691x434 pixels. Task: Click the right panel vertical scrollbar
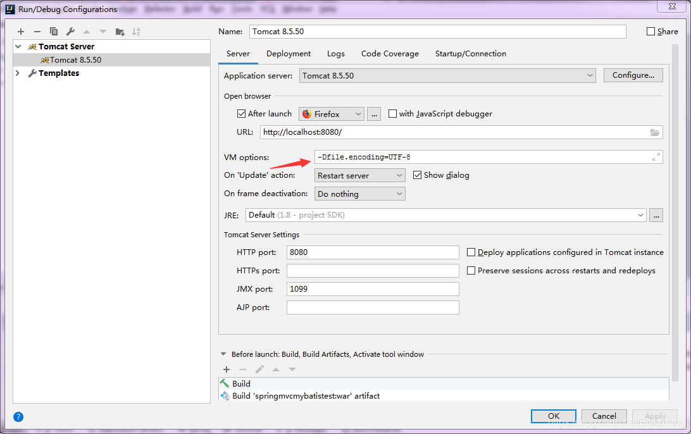(x=675, y=211)
